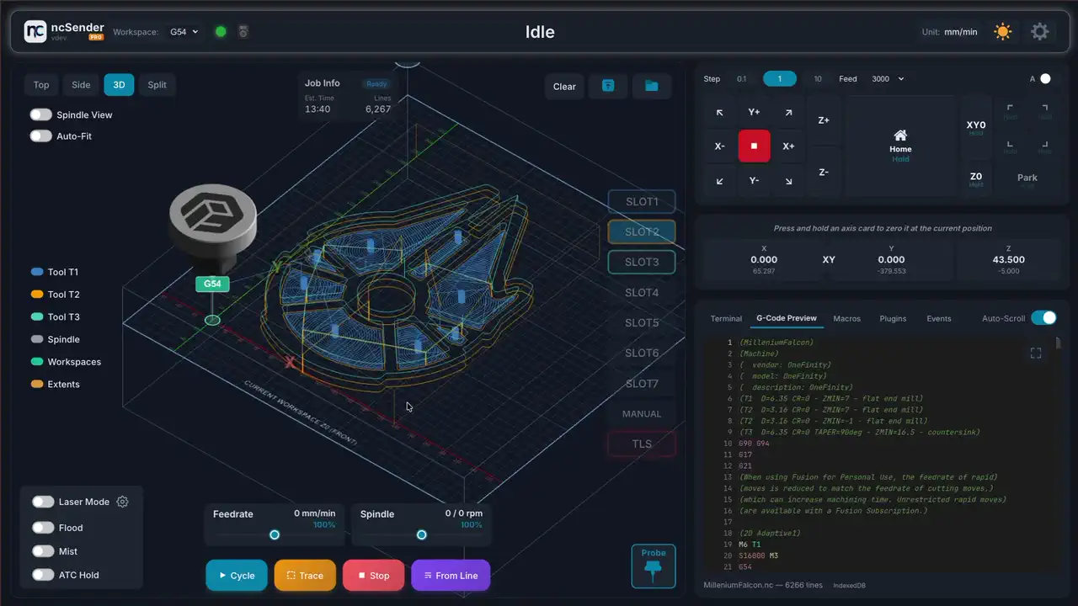
Task: Open Laser Mode settings gear
Action: [x=122, y=502]
